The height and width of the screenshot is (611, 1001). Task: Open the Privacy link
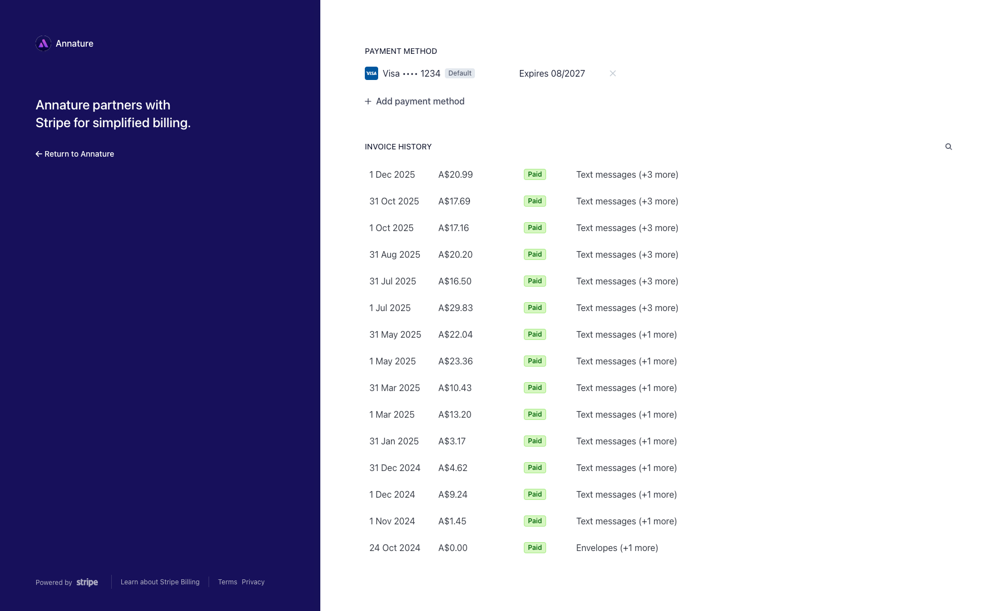pyautogui.click(x=253, y=582)
